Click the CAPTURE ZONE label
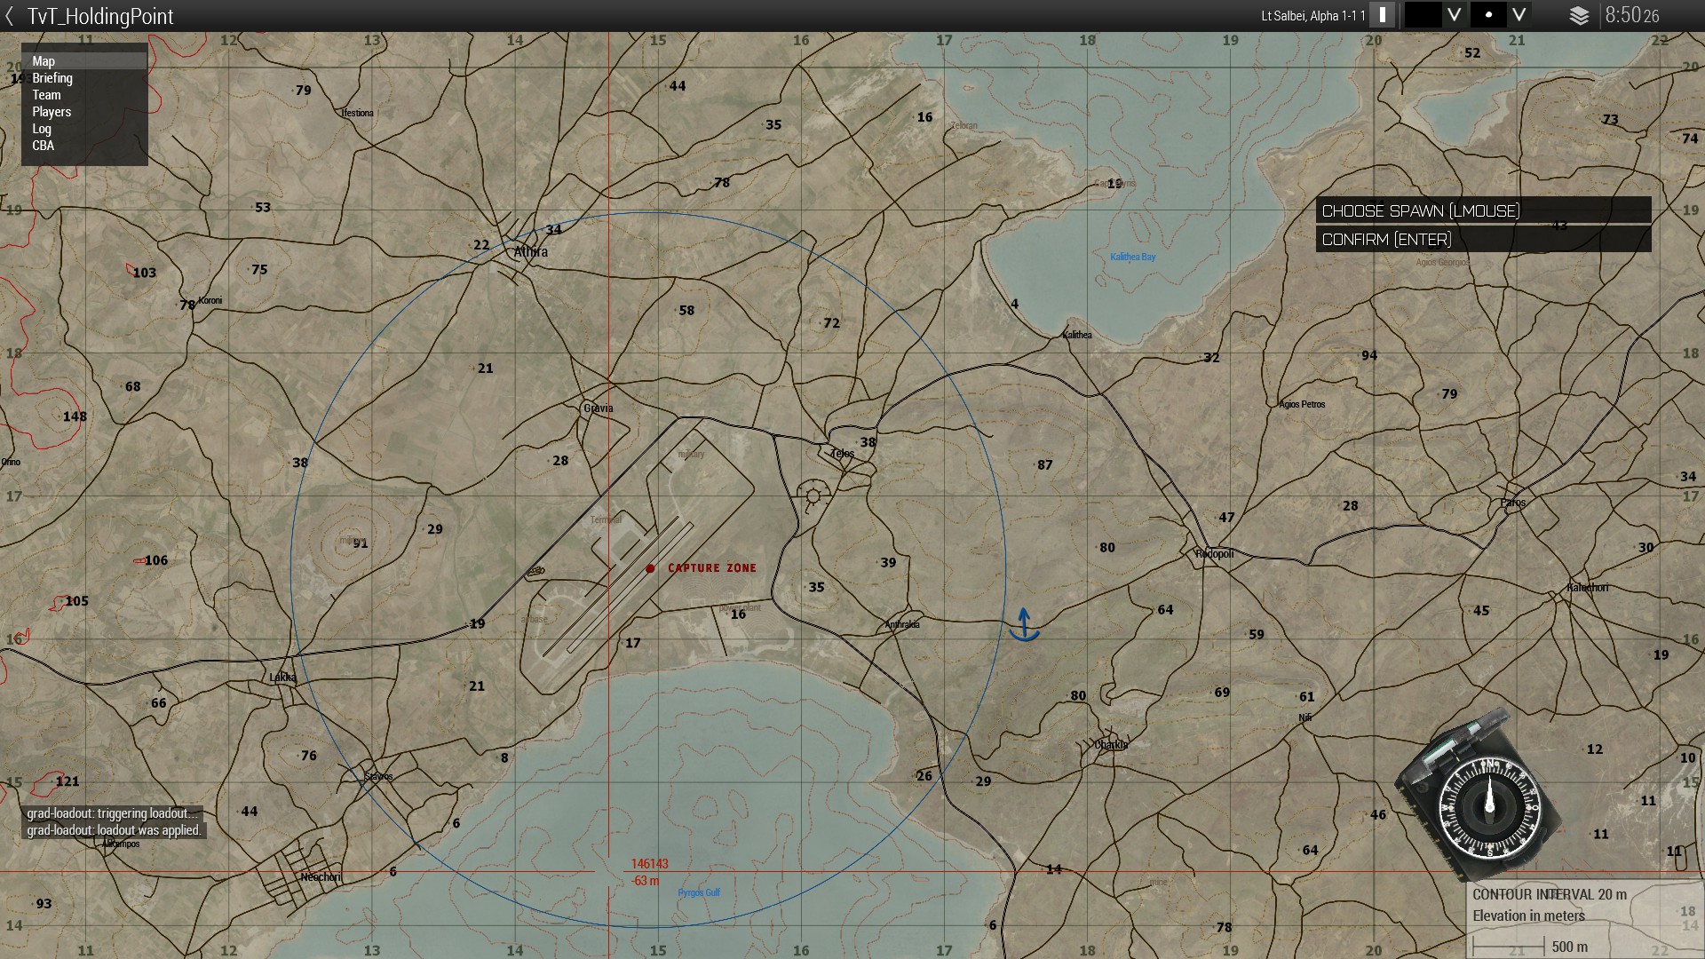1705x959 pixels. [x=712, y=568]
